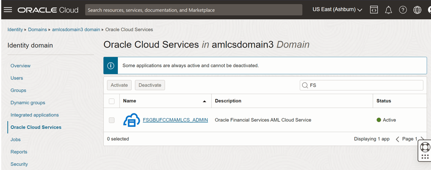Click the green Active status dot
This screenshot has height=170, width=431.
[x=379, y=120]
